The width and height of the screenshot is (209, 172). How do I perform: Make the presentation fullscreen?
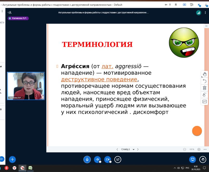pos(206,26)
